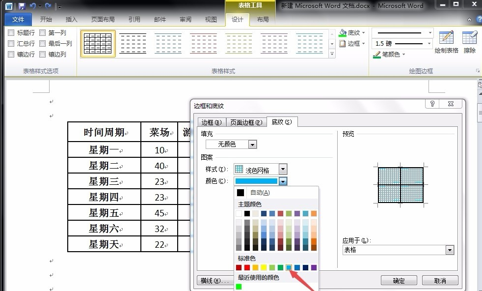Viewport: 482px width, 291px height.
Task: Click the dialog help question mark button
Action: click(432, 104)
